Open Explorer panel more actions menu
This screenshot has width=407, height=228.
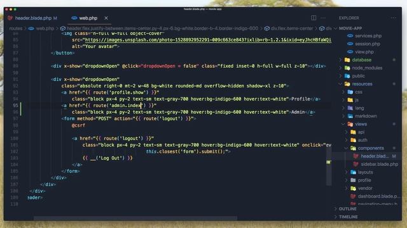click(393, 18)
